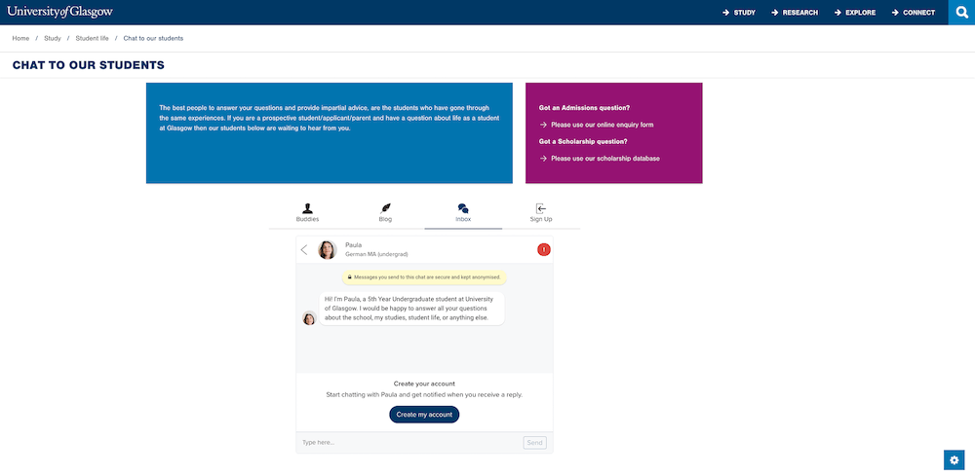Click the Got a Scholarship question heading
Viewport: 975px width, 476px height.
[583, 141]
